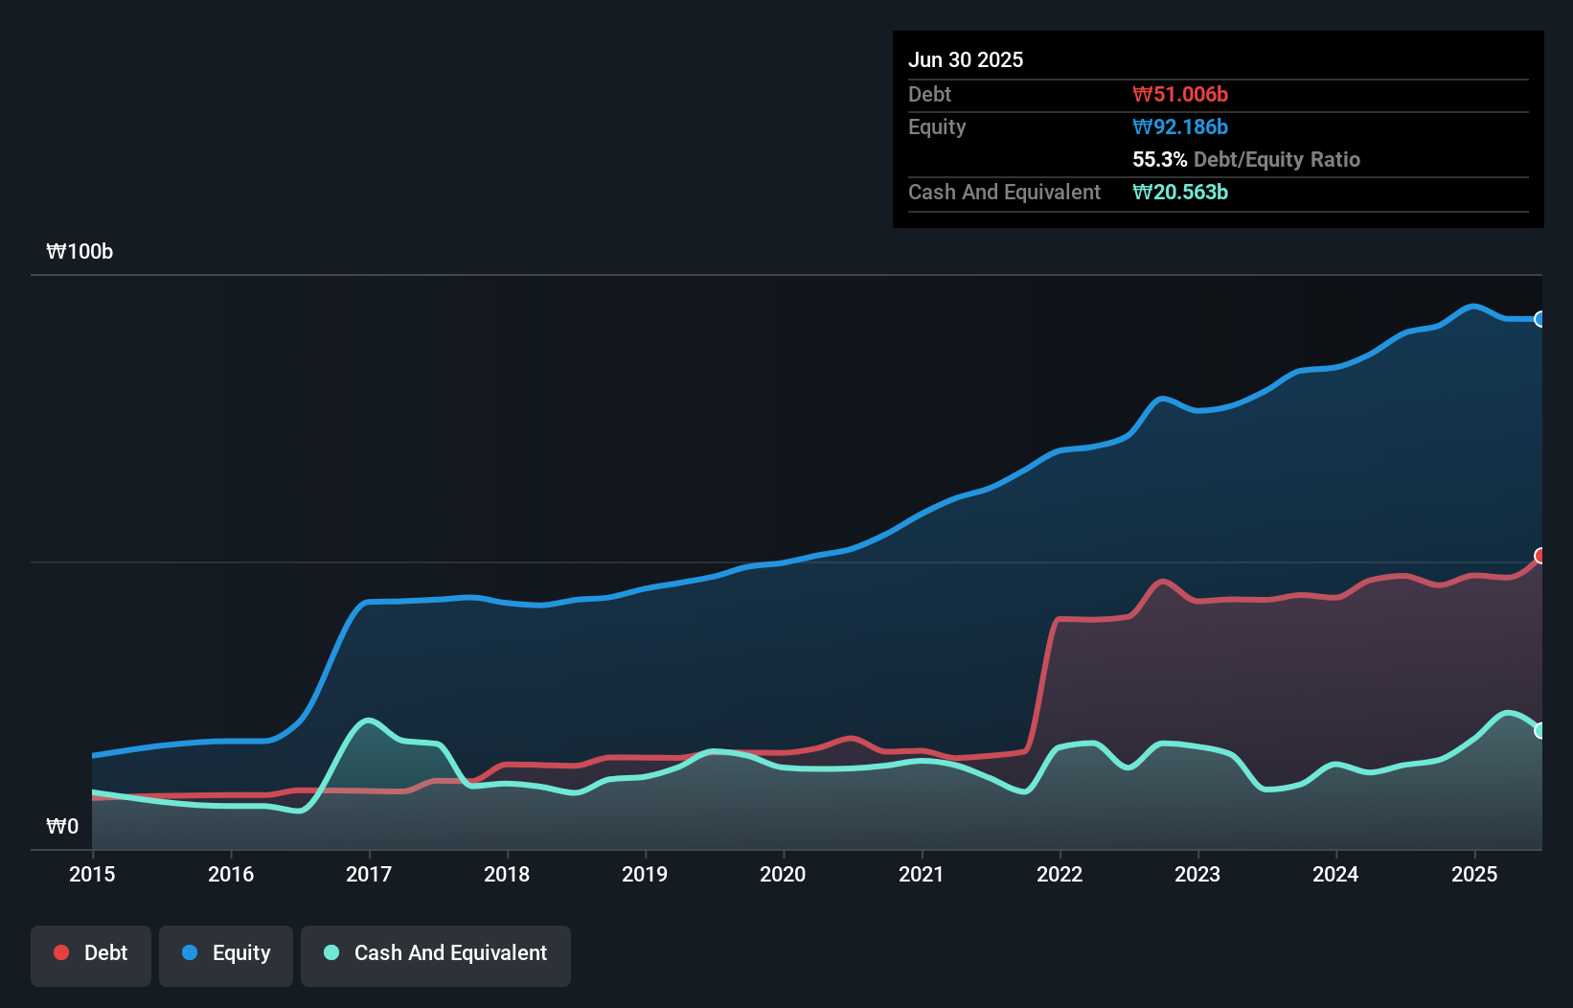Click the teal currency icon beside ₩20.563b
This screenshot has height=1008, width=1573.
1141,193
